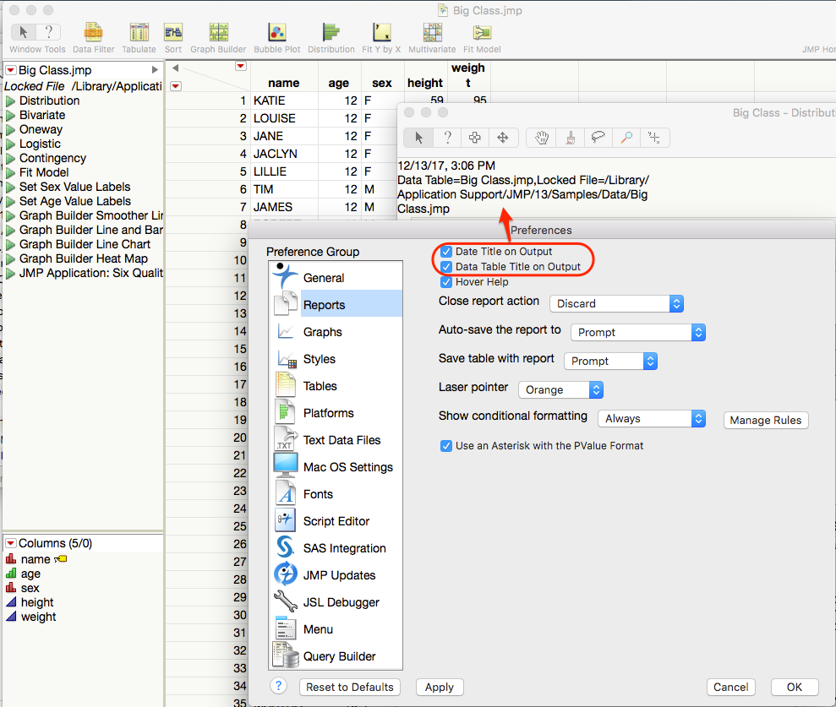Screen dimensions: 836x707
Task: Open Auto-save the report to dropdown
Action: point(638,333)
